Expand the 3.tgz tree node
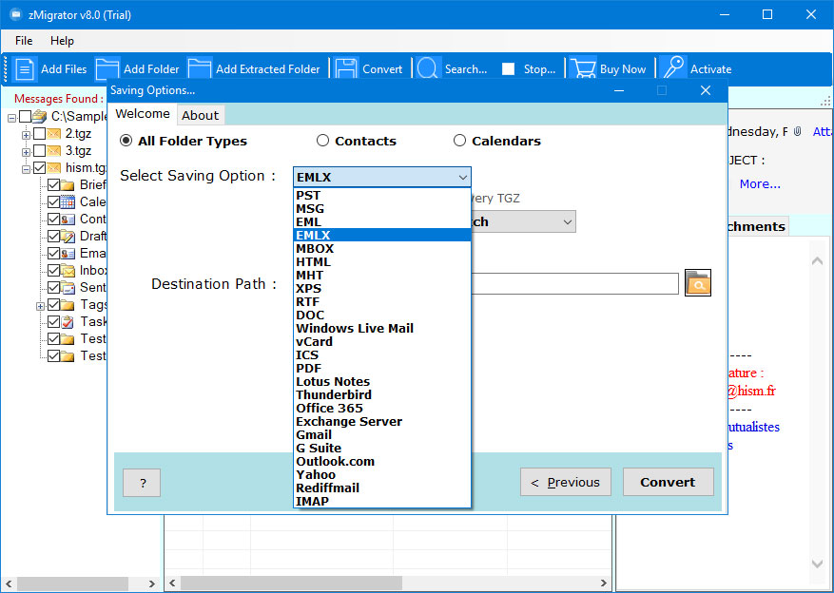 click(x=26, y=151)
